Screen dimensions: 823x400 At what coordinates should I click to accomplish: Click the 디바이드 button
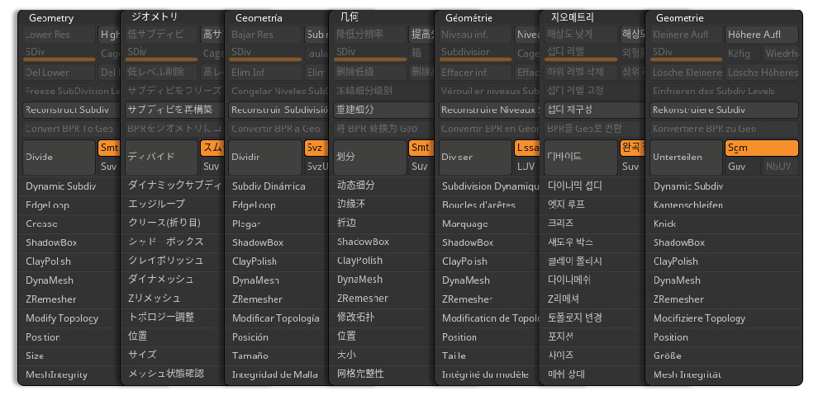pos(581,157)
